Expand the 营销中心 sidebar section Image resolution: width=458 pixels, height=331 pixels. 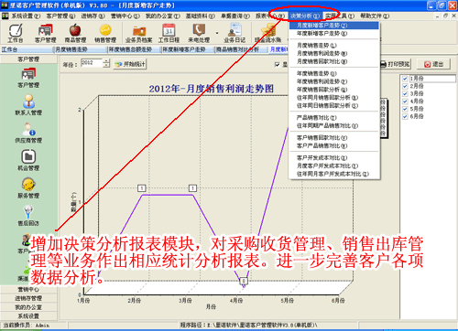point(28,289)
